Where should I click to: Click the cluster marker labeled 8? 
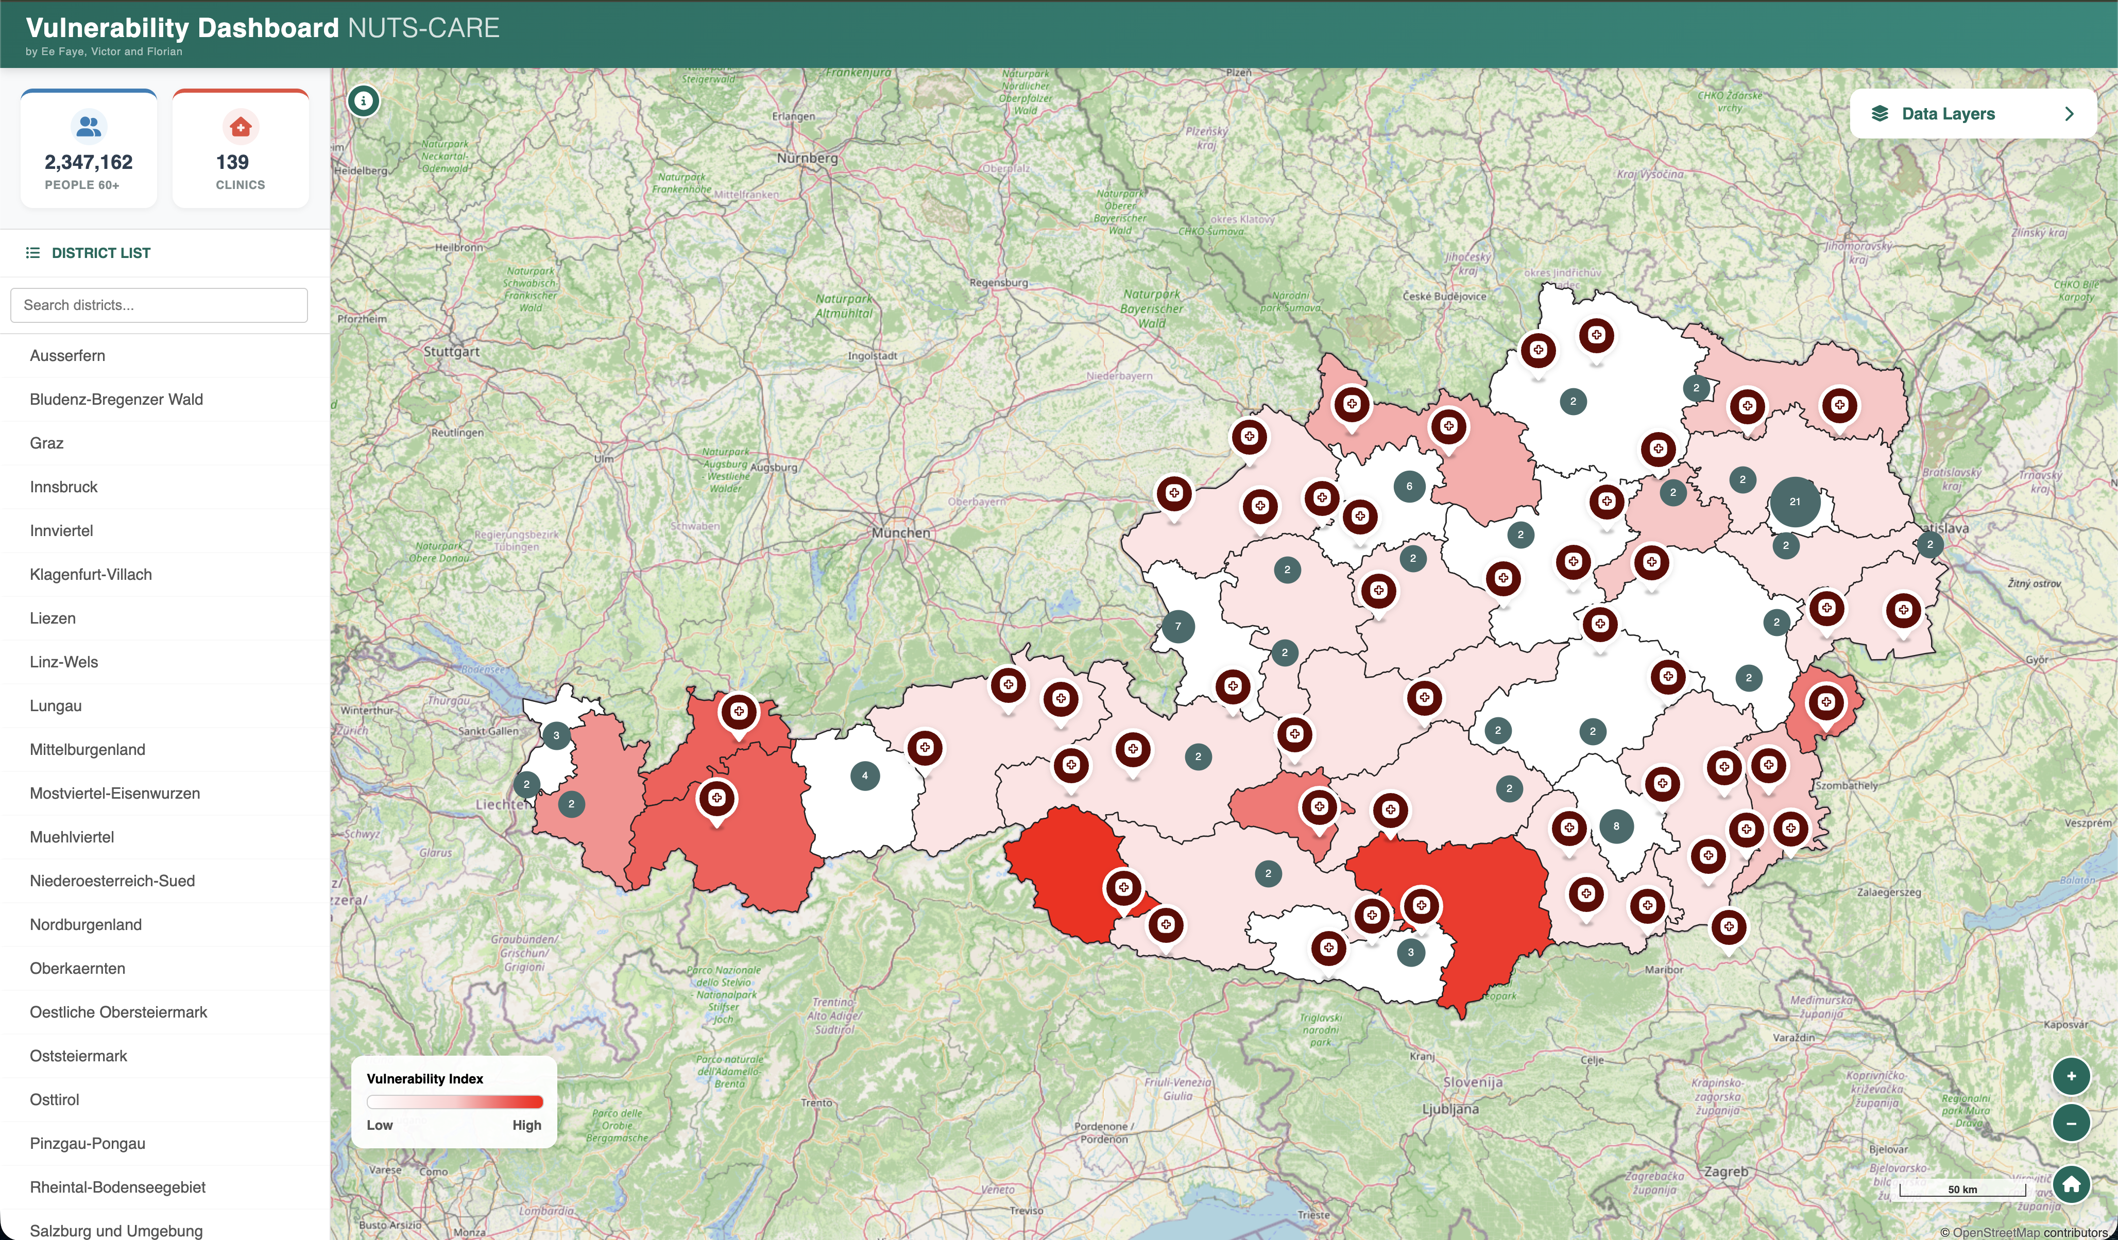[1615, 826]
